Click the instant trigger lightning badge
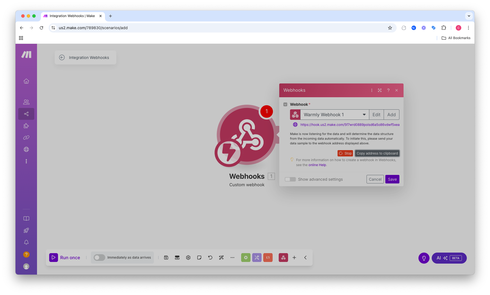The height and width of the screenshot is (295, 490). coord(229,153)
